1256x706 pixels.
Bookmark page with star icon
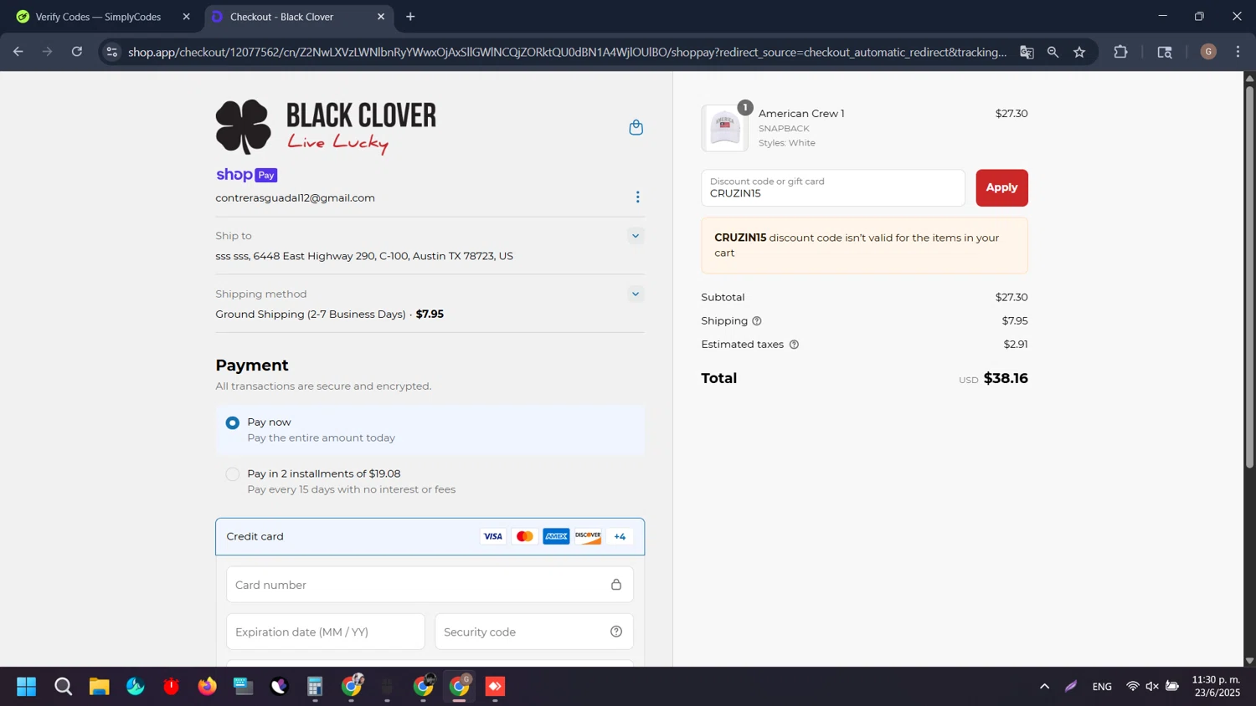[x=1079, y=52]
